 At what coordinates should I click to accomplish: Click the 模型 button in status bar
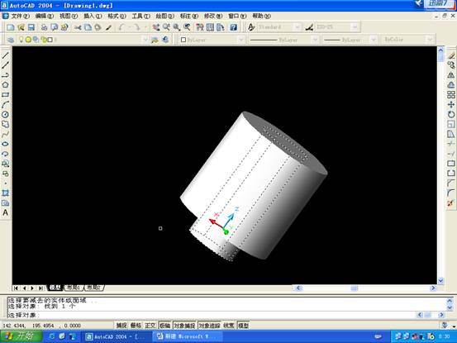243,325
